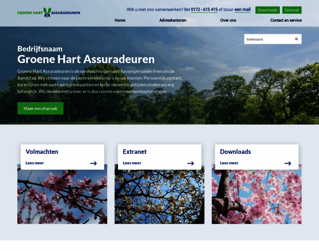Click the arrow icon in Extranet card
The height and width of the screenshot is (251, 319).
point(191,163)
